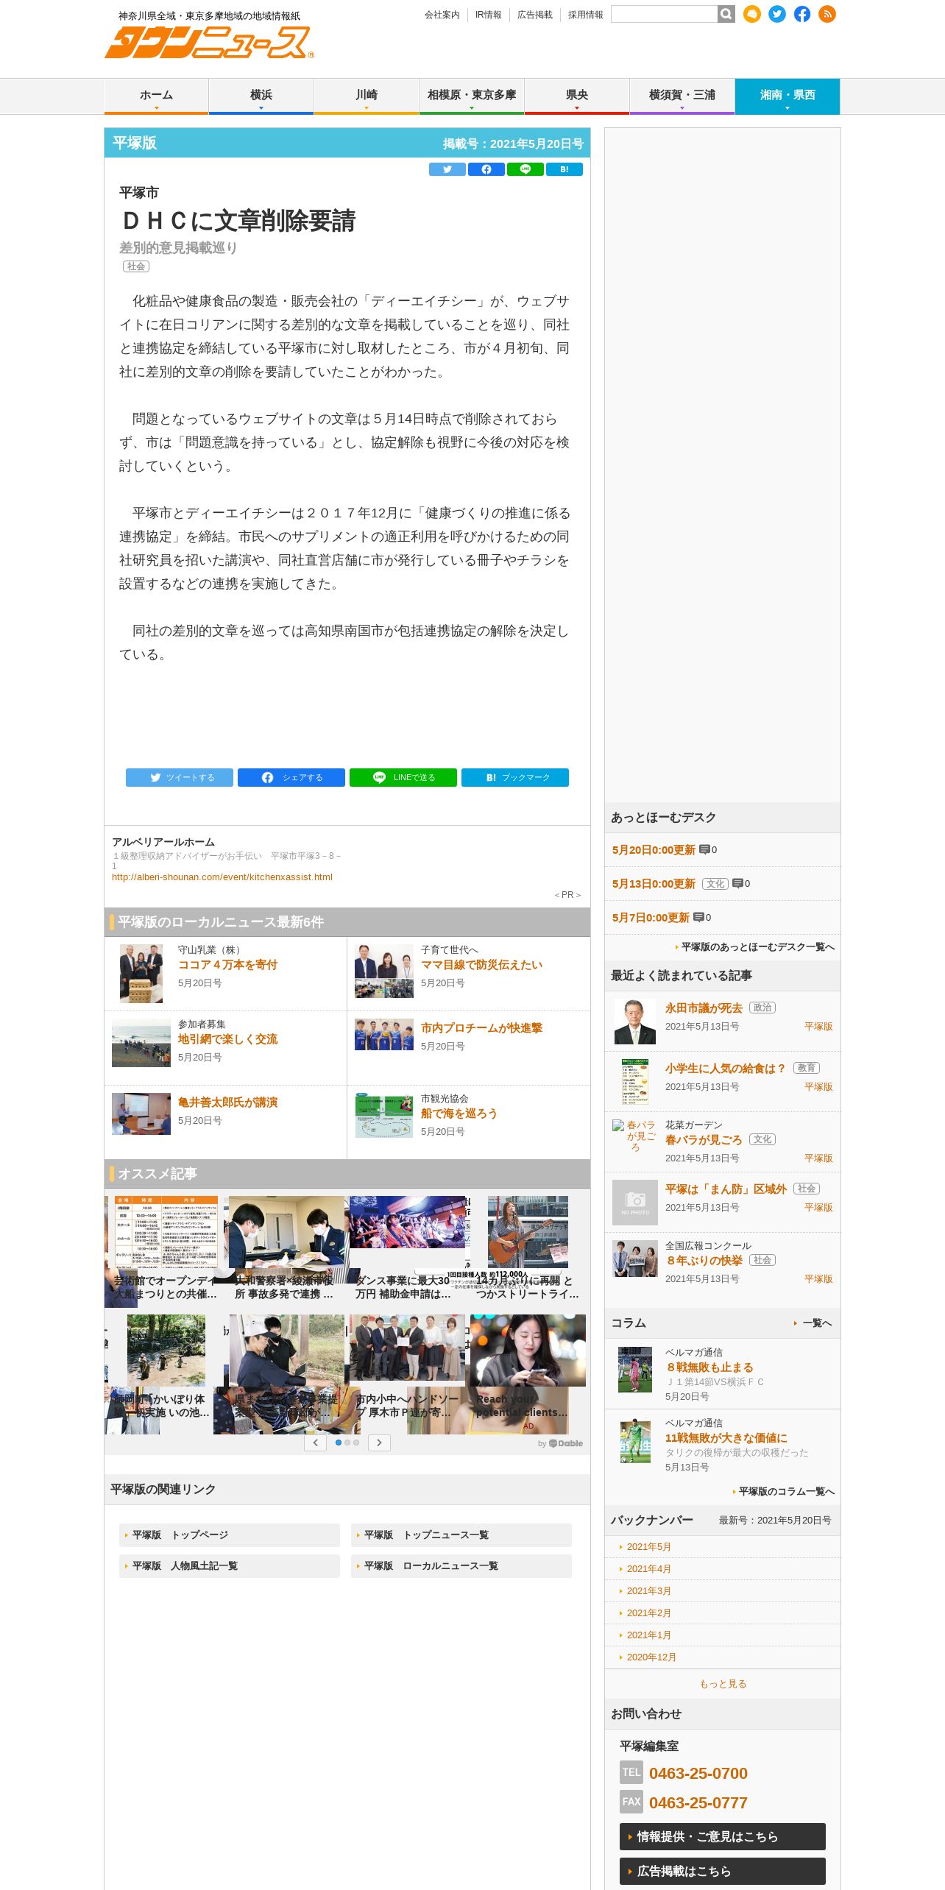Screen dimensions: 945x1890
Task: Click 情報提供・ご意見はこちら button
Action: 723,1836
